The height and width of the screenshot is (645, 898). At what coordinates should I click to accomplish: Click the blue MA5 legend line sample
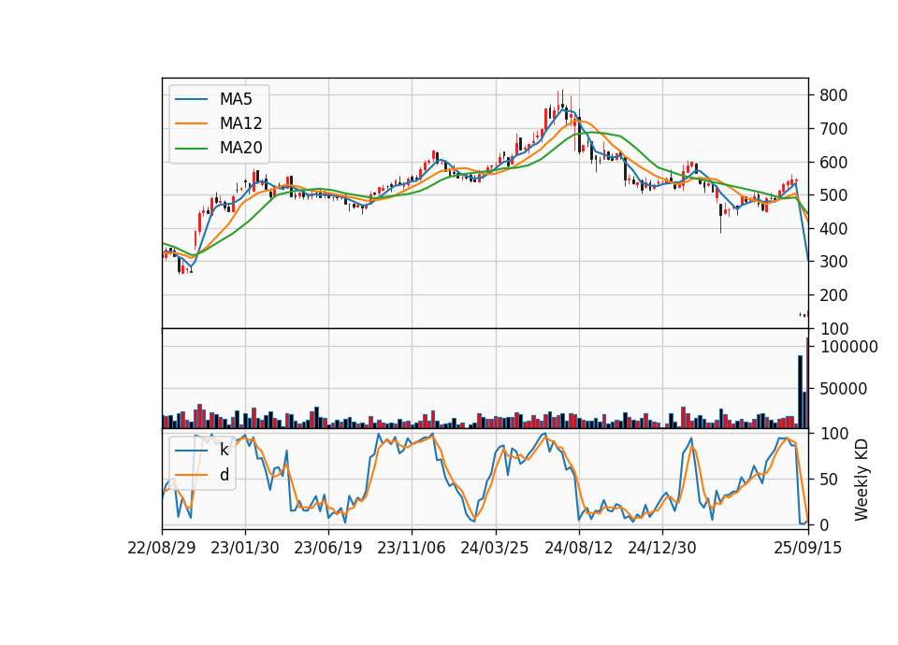coord(191,99)
